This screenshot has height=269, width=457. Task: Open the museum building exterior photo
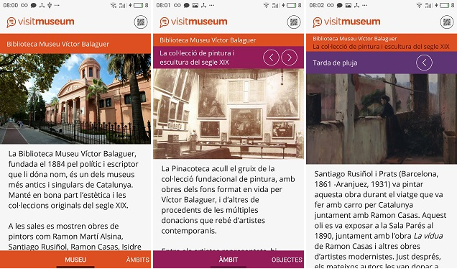tap(75, 99)
